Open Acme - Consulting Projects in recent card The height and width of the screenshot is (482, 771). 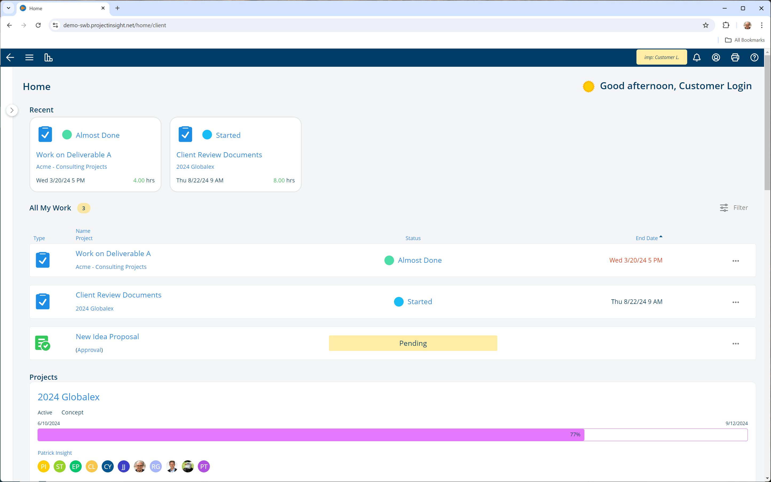(x=71, y=167)
